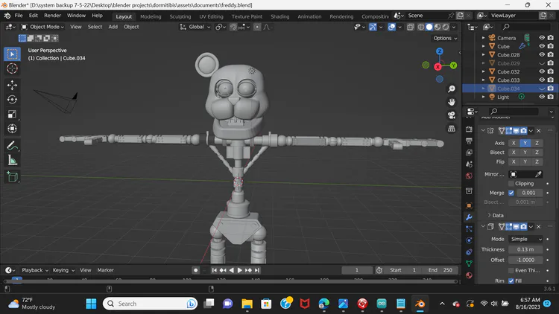Screen dimensions: 559x314
Task: Open the viewport Options dropdown
Action: click(445, 38)
